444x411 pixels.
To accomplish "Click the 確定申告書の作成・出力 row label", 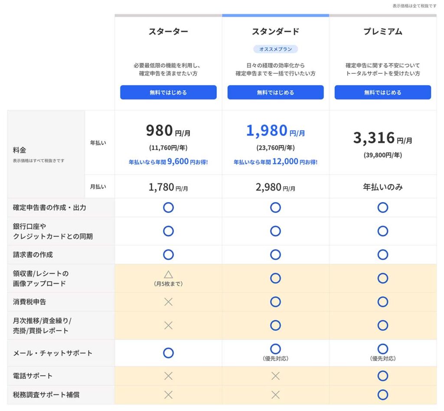I will tap(49, 208).
